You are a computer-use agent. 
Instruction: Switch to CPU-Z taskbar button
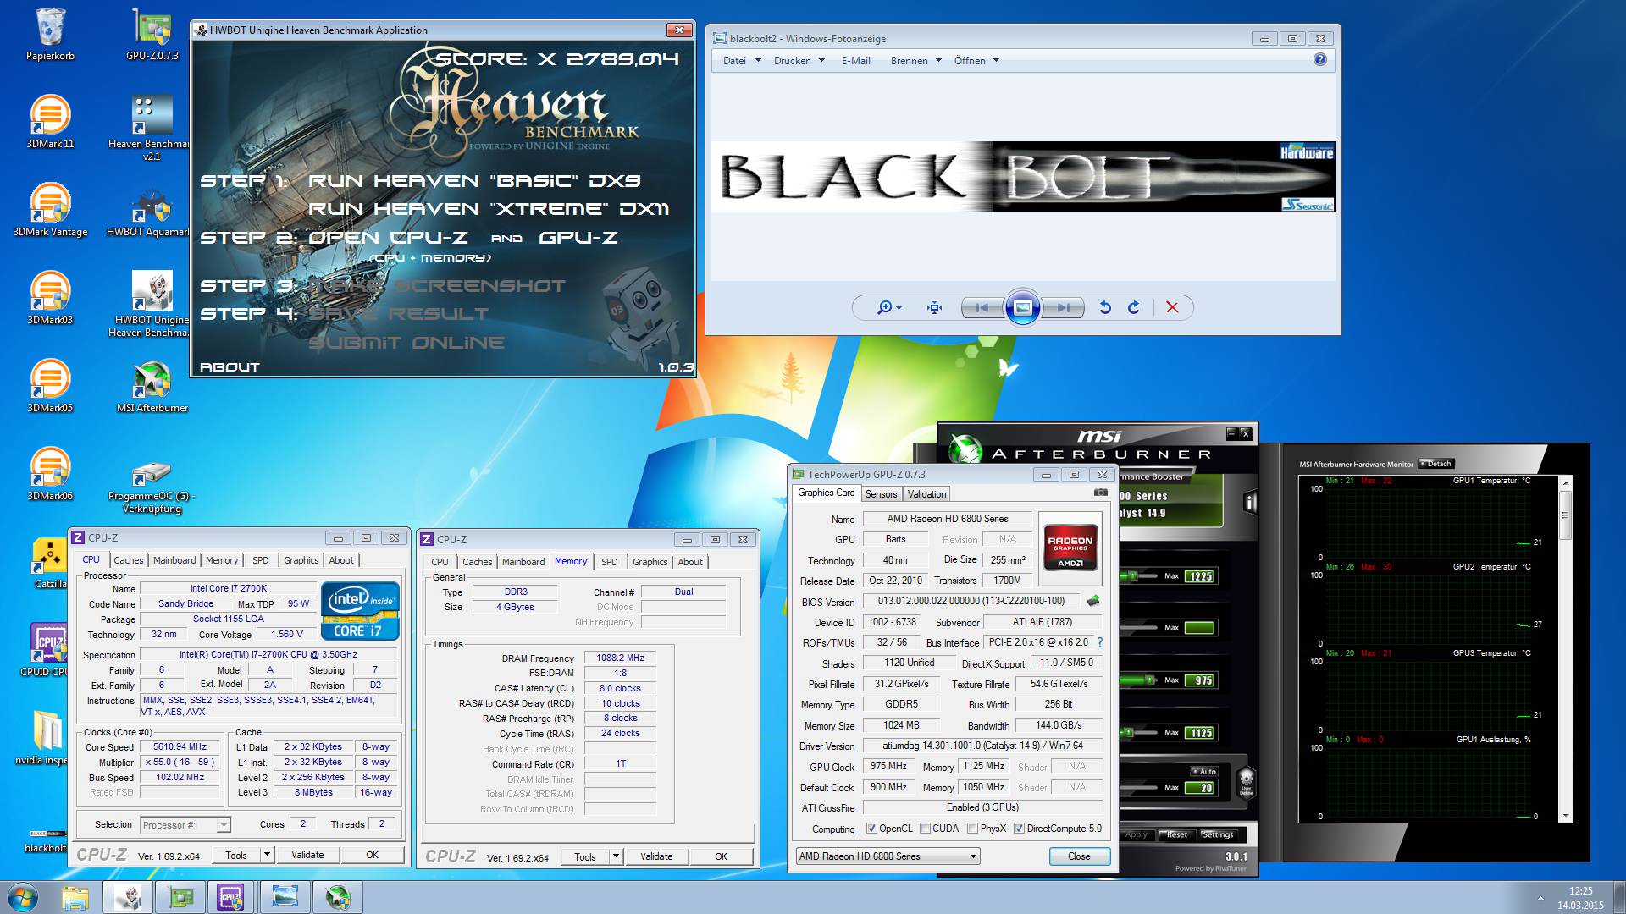tap(231, 897)
